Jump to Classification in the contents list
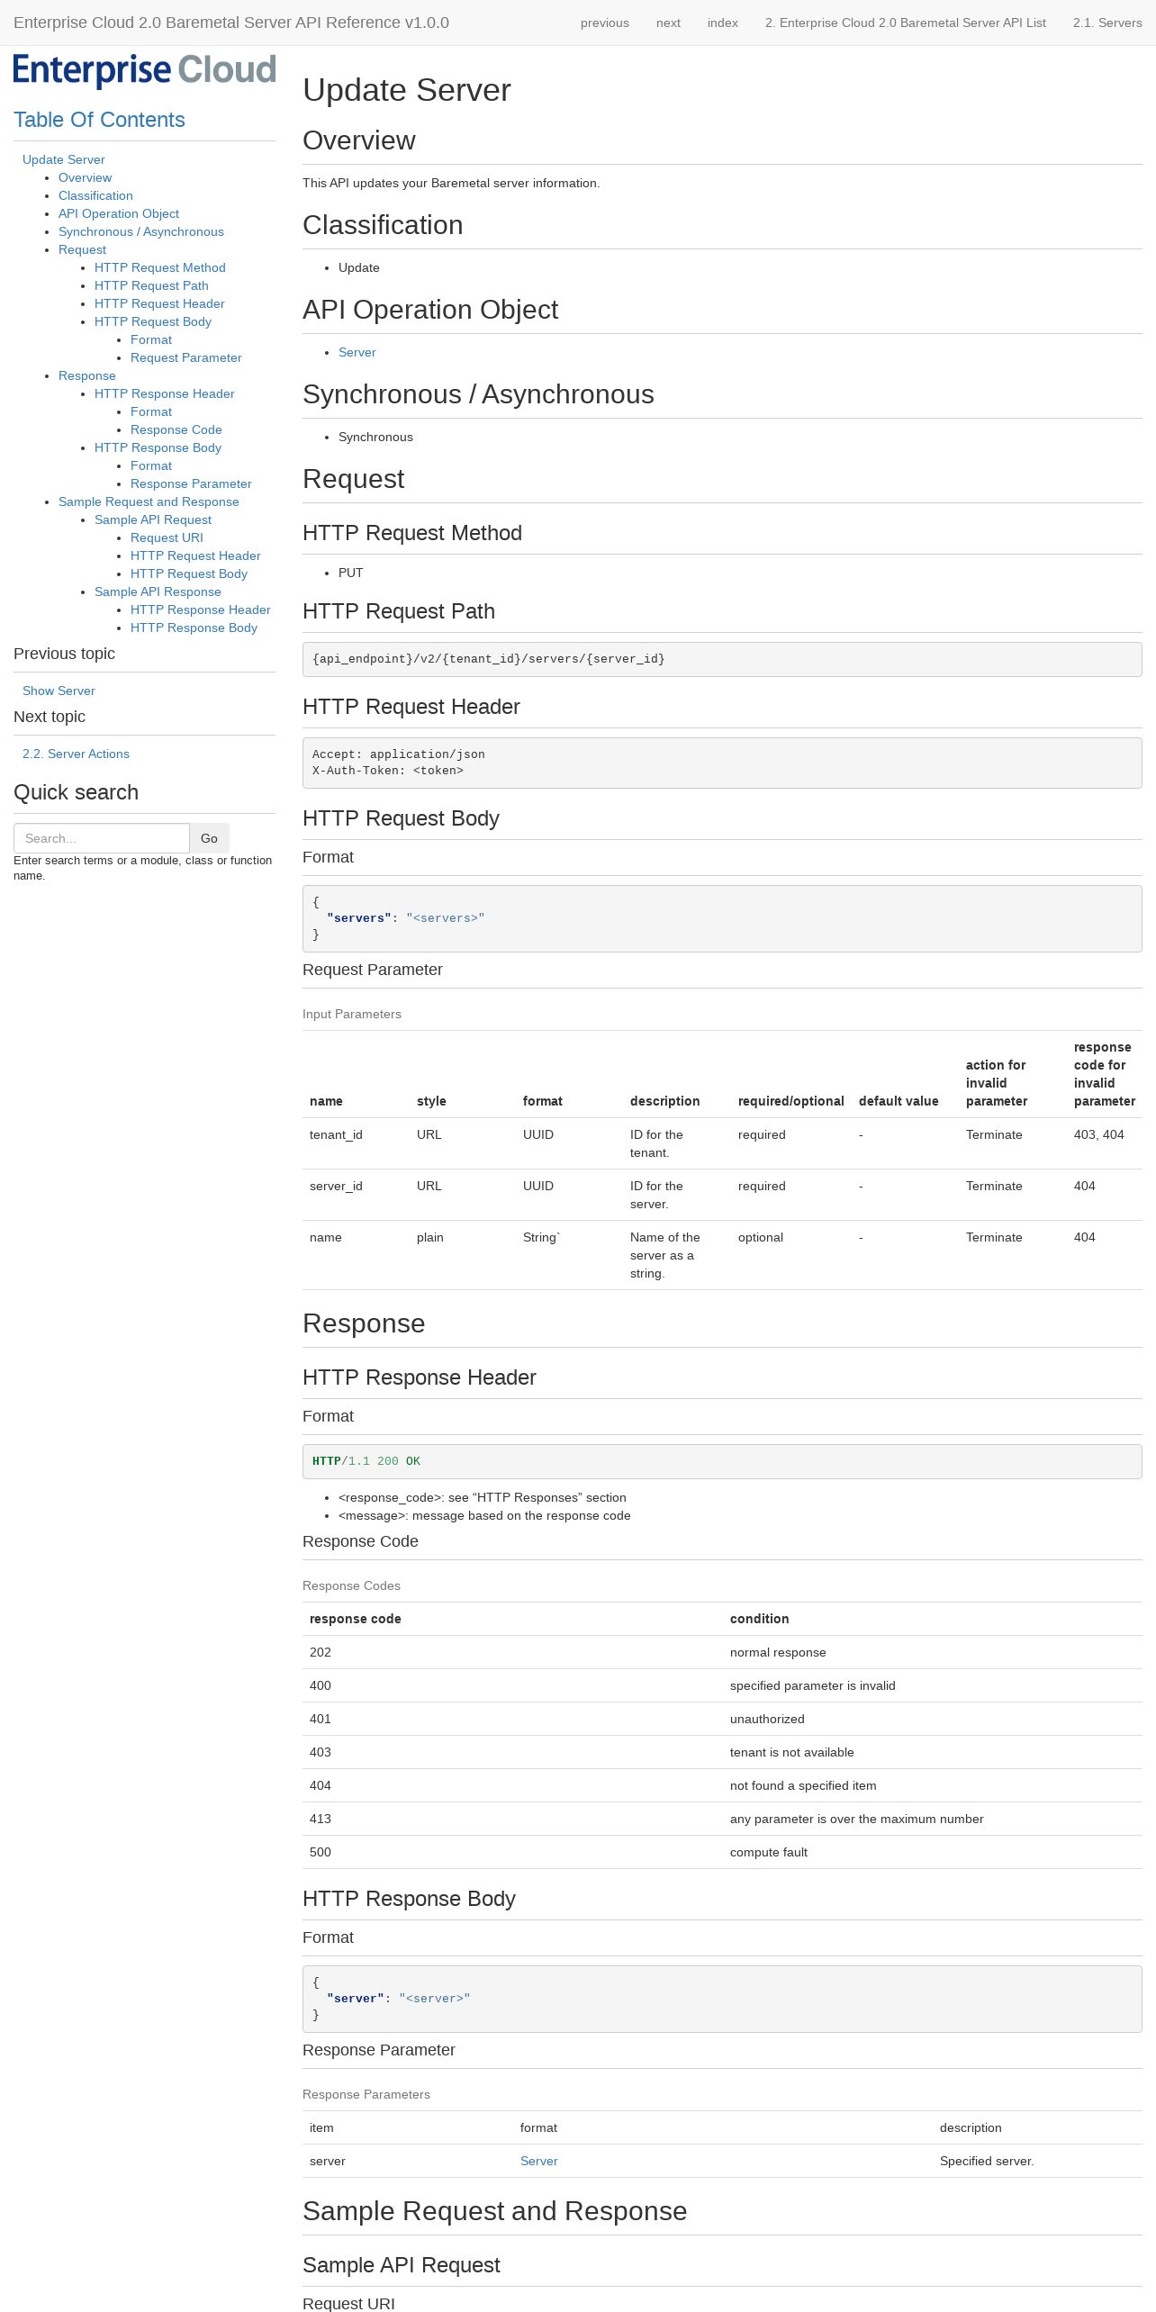The width and height of the screenshot is (1156, 2312). (x=95, y=195)
